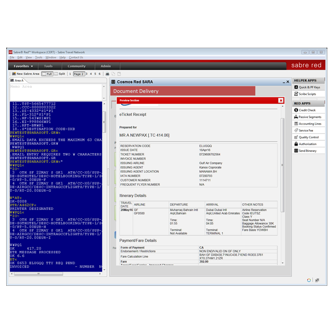This screenshot has height=334, width=334.
Task: Open the Community navigation dropdown
Action: click(x=76, y=66)
